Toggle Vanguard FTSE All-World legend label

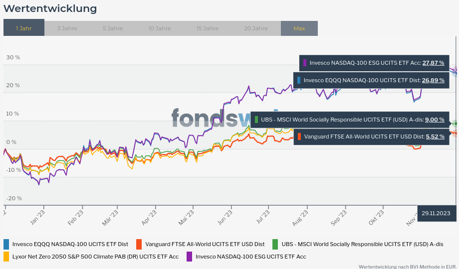(205, 244)
